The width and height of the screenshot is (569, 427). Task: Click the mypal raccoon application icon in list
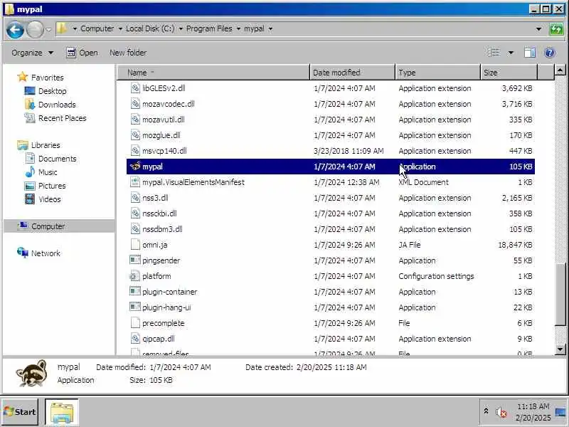(x=135, y=167)
